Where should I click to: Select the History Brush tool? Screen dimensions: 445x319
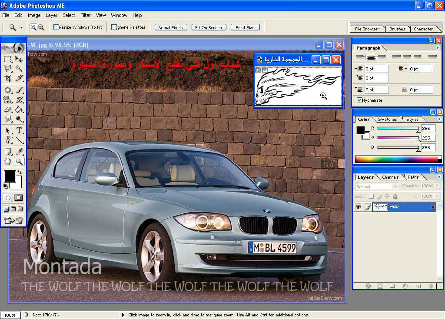(x=19, y=100)
